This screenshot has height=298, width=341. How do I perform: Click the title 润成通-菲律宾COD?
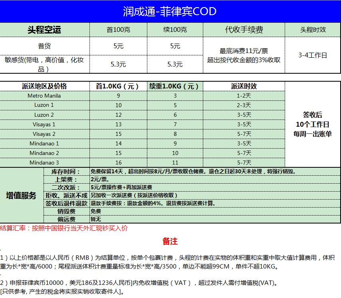[x=170, y=11]
